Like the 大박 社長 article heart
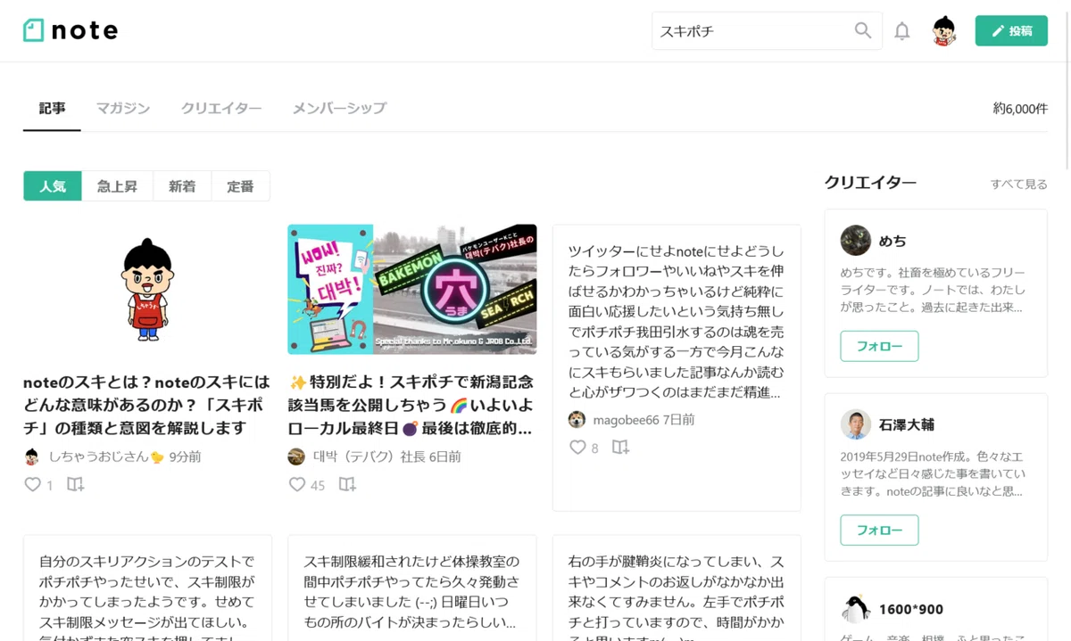The image size is (1071, 641). 297,485
